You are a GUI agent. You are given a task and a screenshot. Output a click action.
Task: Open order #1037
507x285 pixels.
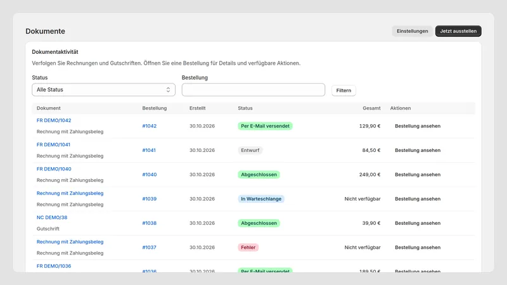point(149,247)
